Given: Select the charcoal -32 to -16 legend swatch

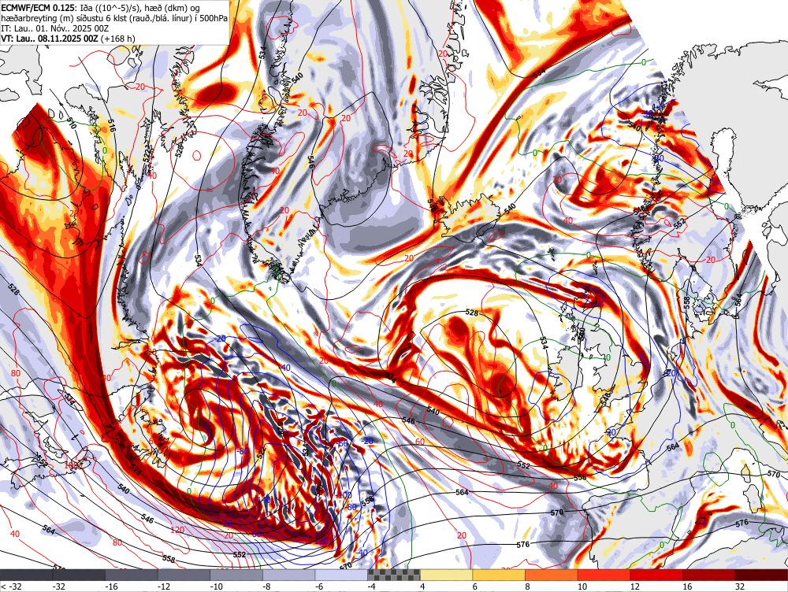Looking at the screenshot, I should click(79, 575).
